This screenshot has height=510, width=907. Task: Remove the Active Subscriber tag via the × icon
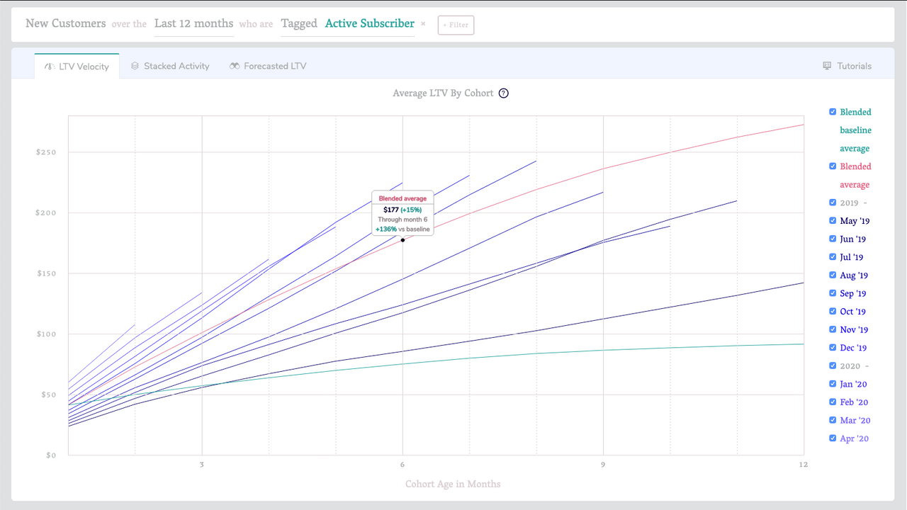423,23
